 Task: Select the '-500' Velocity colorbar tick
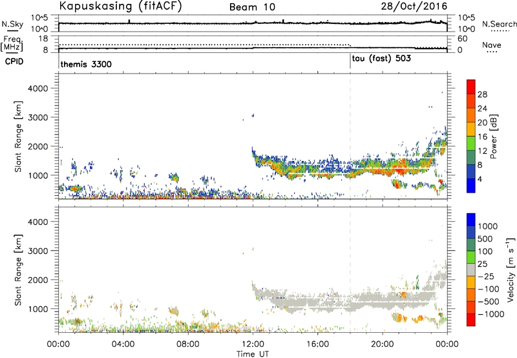pos(489,302)
